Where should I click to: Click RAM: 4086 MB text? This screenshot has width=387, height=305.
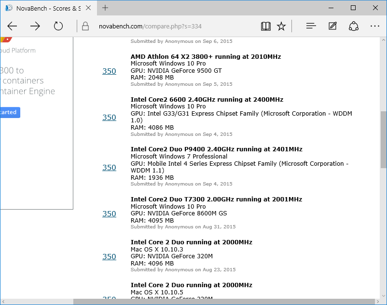[152, 128]
